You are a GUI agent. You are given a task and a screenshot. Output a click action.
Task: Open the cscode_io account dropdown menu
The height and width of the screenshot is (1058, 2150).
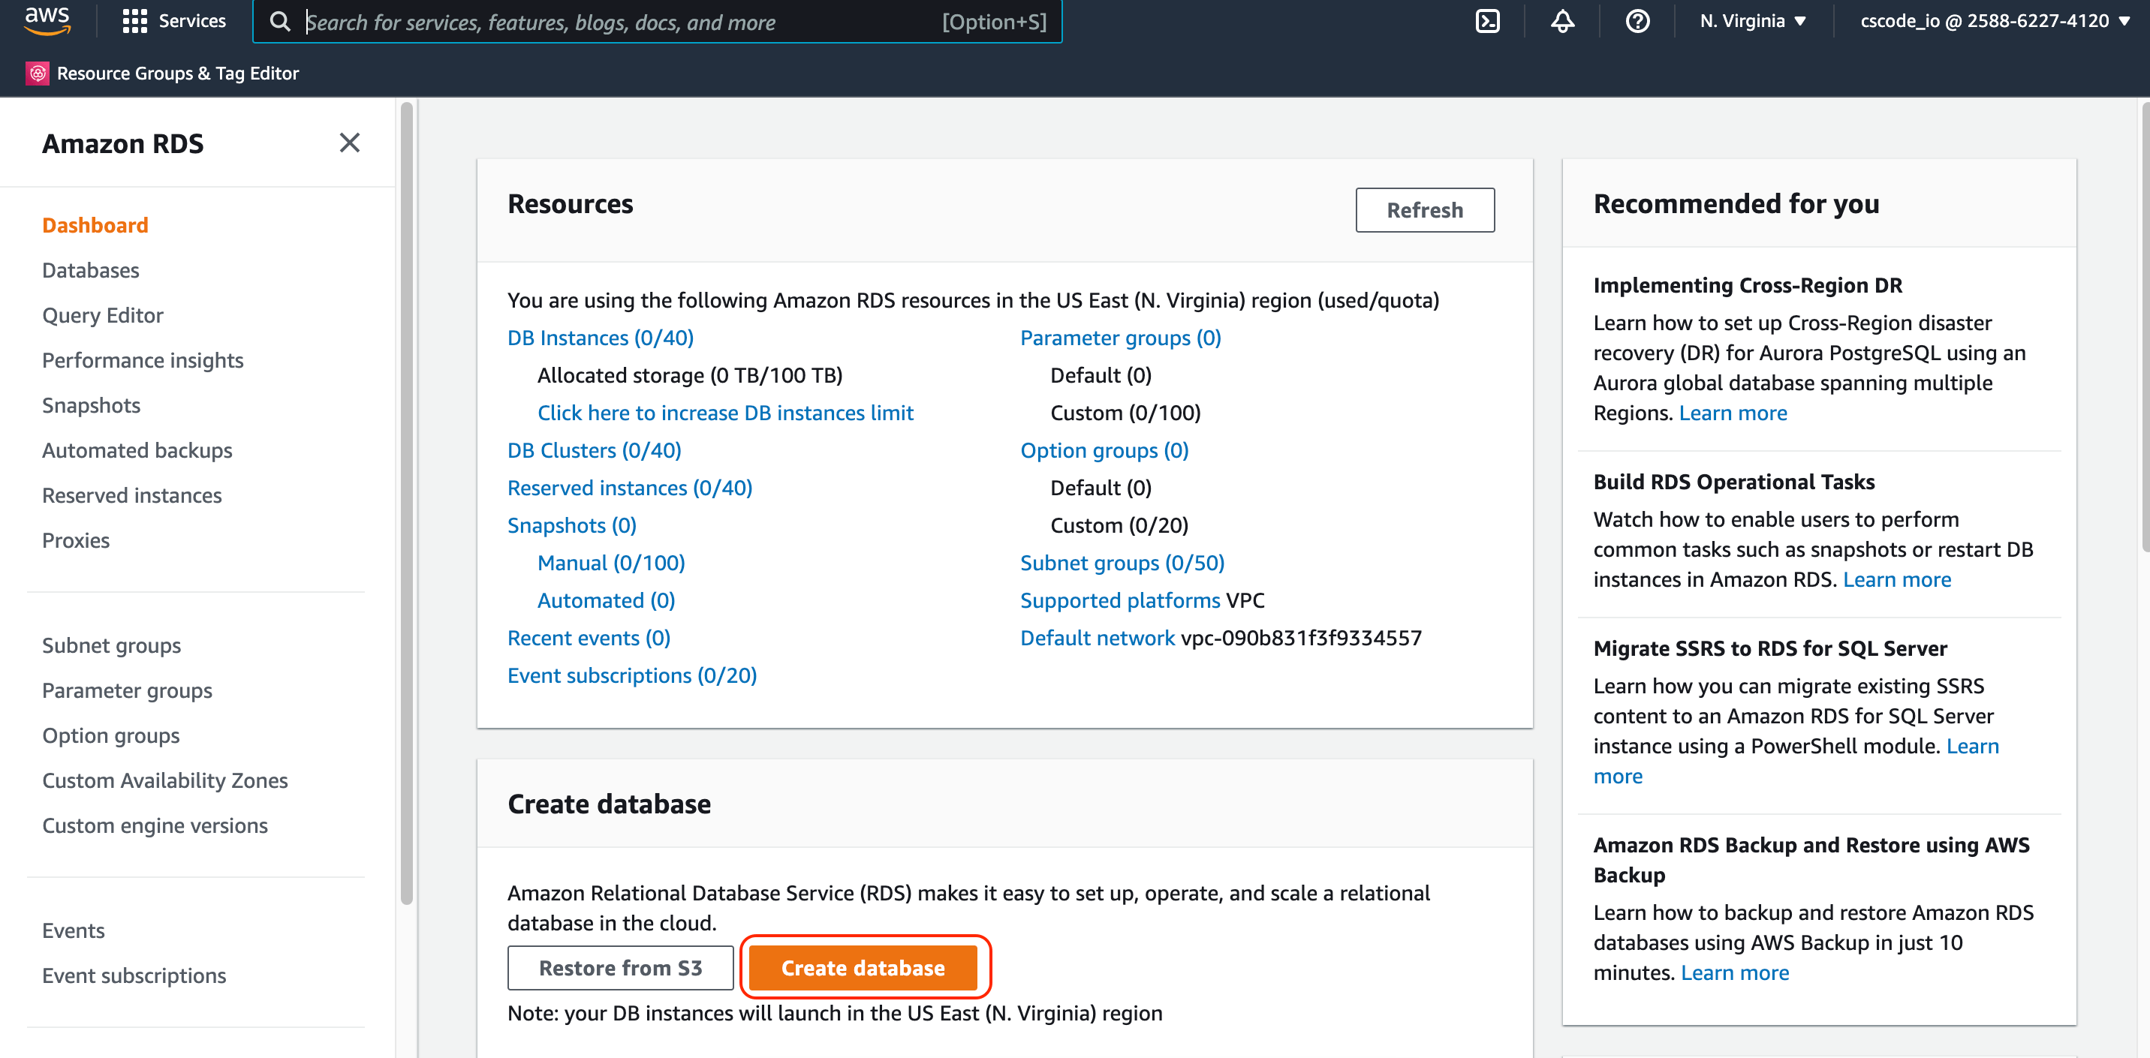click(1994, 21)
